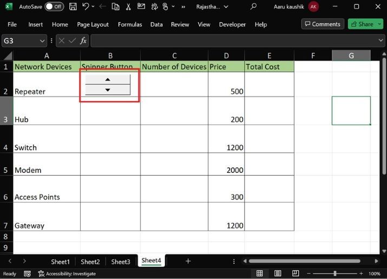Click the Copy icon in quick access toolbar
This screenshot has height=279, width=387.
pos(115,7)
